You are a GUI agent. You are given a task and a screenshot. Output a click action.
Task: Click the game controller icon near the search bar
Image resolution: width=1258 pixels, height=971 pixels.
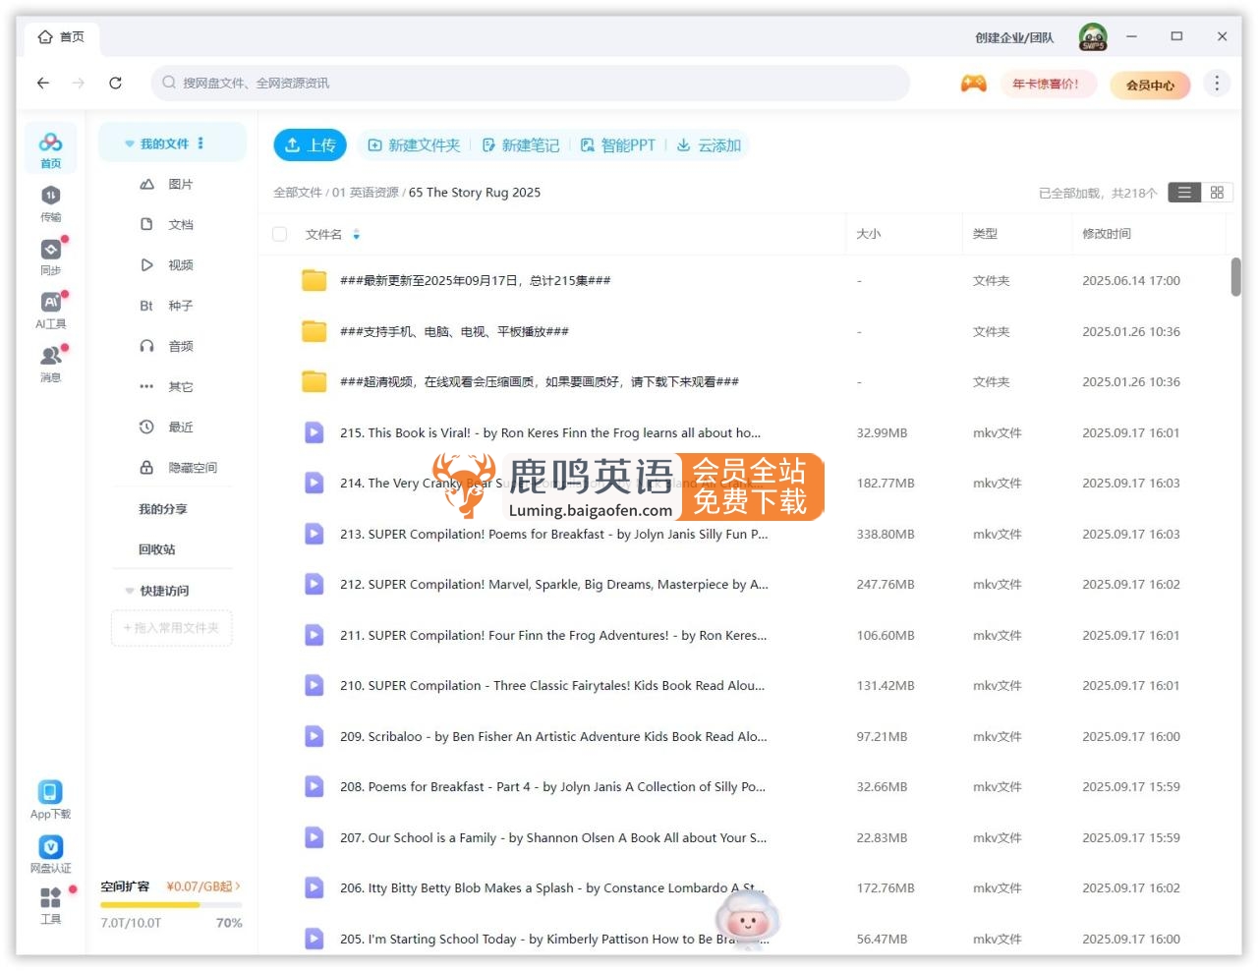[x=973, y=84]
